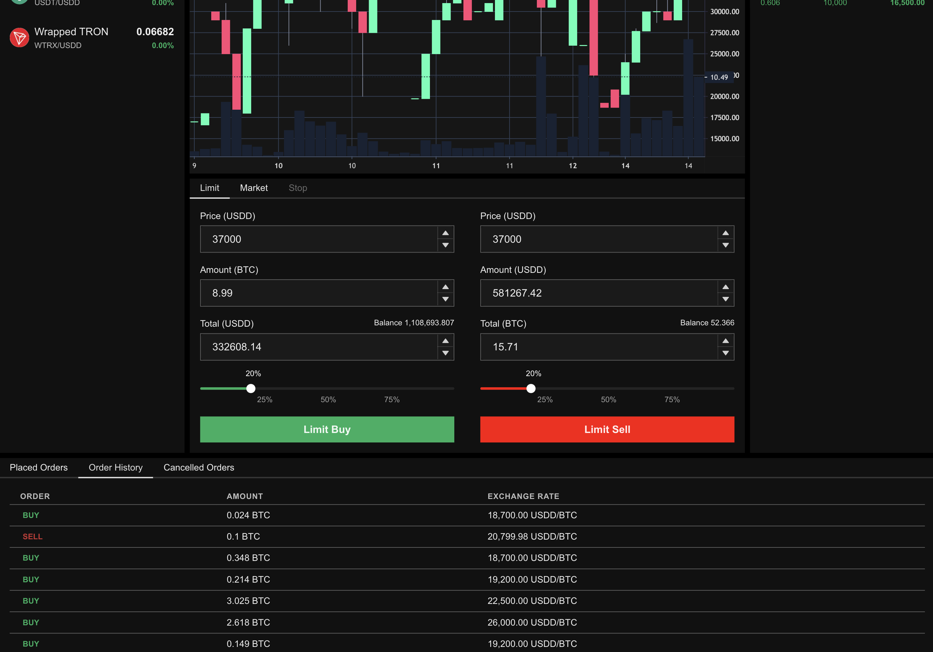Image resolution: width=933 pixels, height=652 pixels.
Task: Click the green buy percentage slider handle
Action: pyautogui.click(x=251, y=388)
